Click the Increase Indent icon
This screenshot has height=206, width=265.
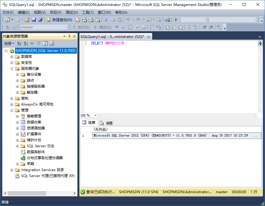click(x=211, y=27)
